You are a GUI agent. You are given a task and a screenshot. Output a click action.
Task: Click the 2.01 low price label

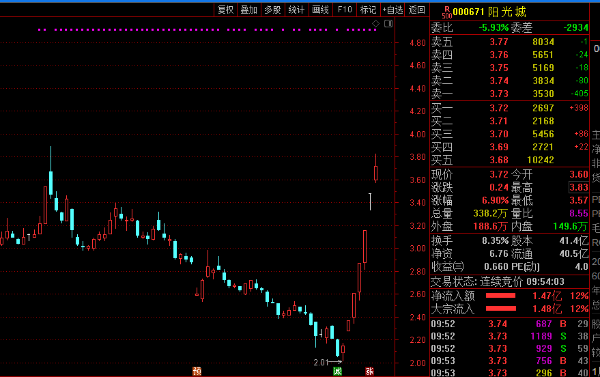[321, 362]
